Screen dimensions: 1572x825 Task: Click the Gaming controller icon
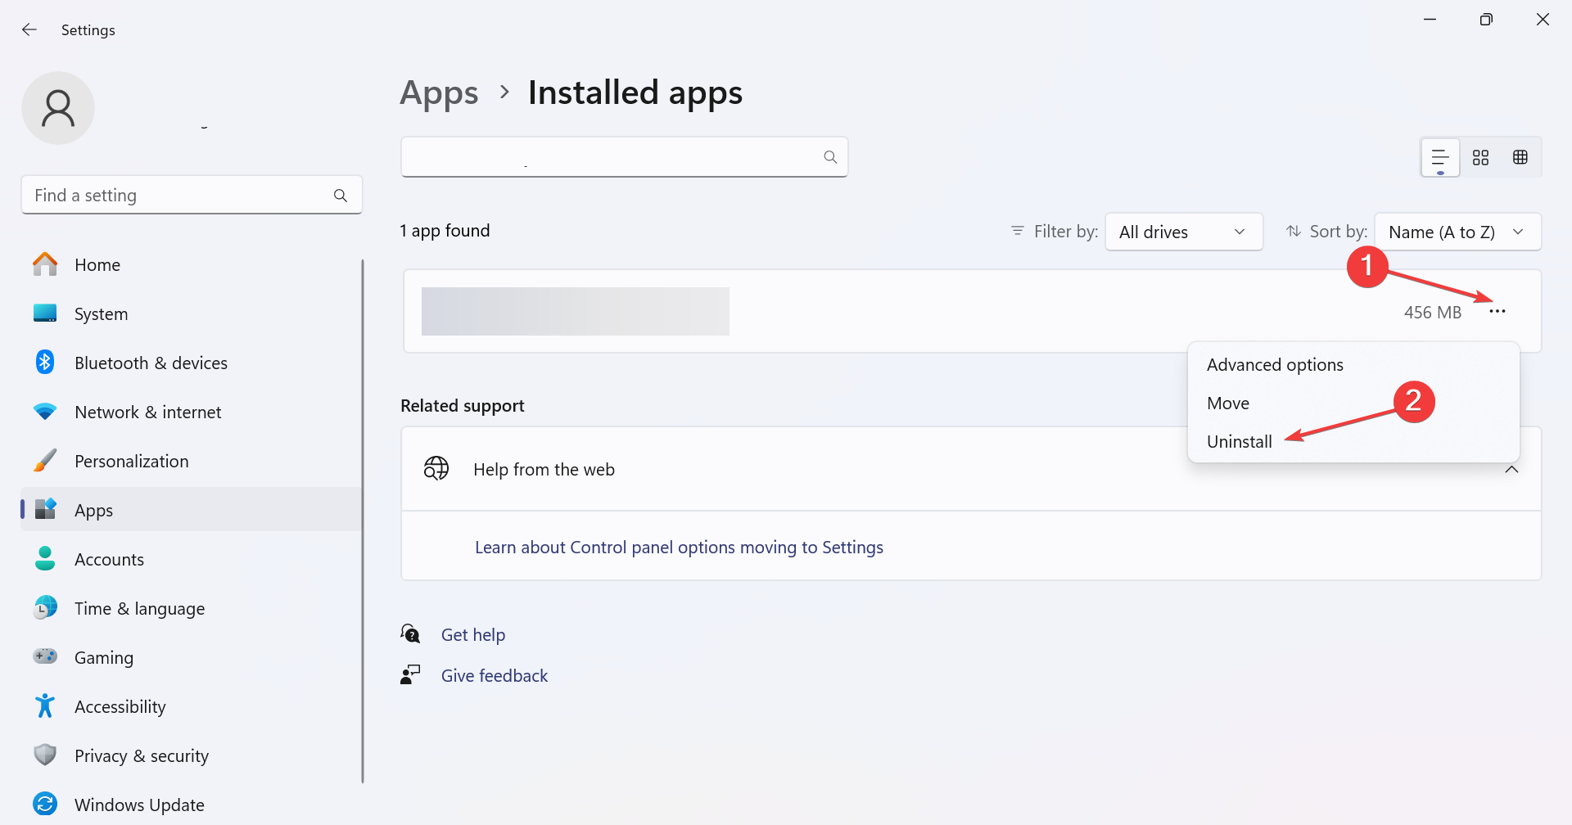[x=45, y=656]
